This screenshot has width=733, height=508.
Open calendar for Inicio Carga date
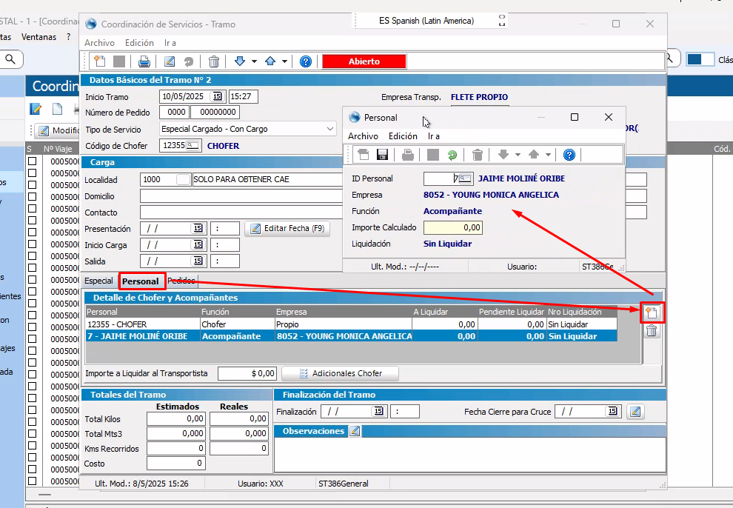point(198,244)
